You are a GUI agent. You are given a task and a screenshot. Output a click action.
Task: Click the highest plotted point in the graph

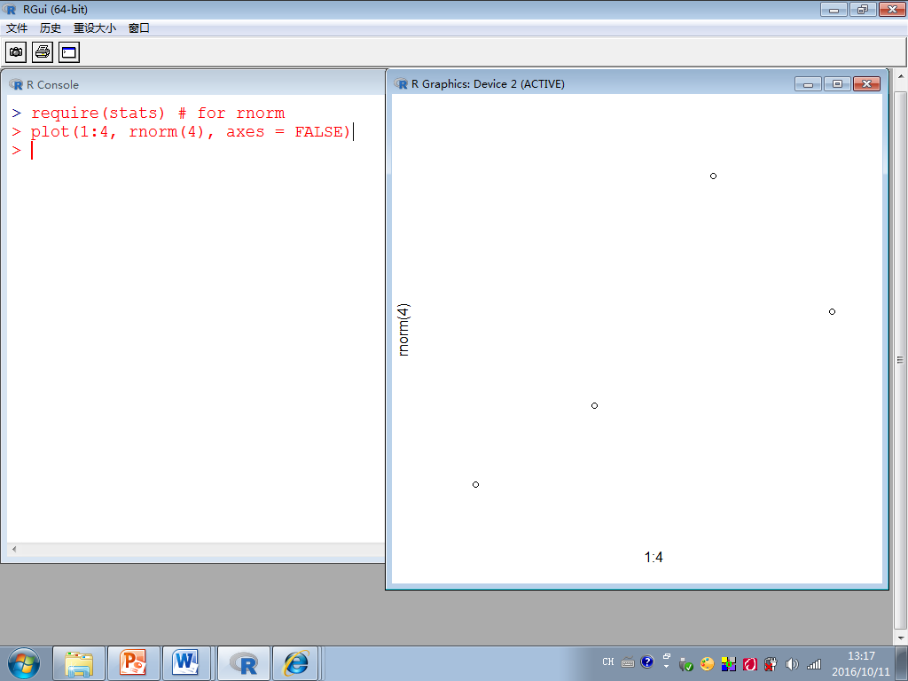(x=714, y=176)
